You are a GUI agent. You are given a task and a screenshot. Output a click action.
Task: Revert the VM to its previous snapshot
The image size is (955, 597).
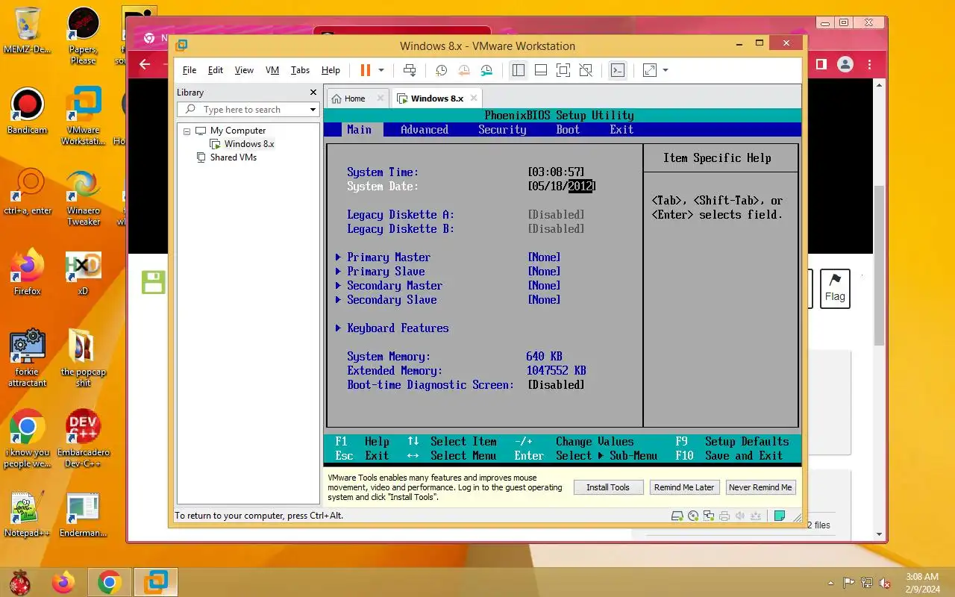click(464, 70)
